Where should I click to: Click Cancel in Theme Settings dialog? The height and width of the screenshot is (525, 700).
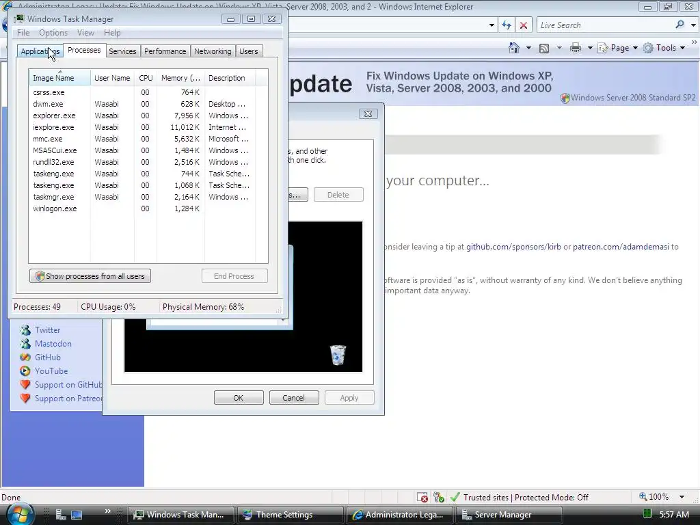(294, 398)
